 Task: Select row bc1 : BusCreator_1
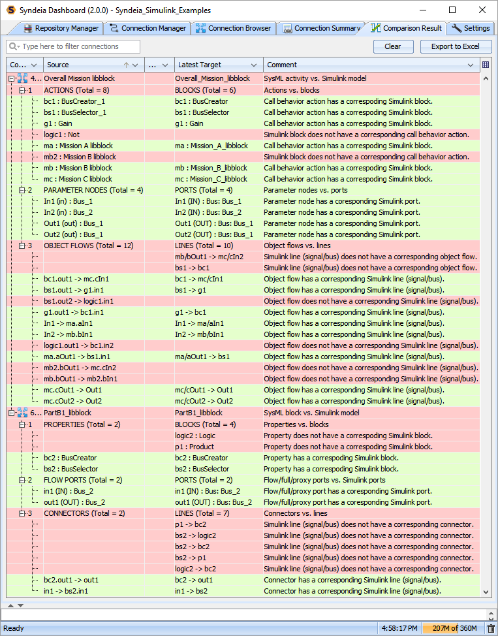(x=243, y=101)
